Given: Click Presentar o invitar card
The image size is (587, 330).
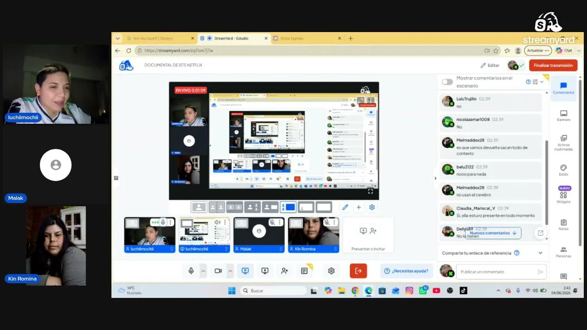Looking at the screenshot, I should pos(368,235).
